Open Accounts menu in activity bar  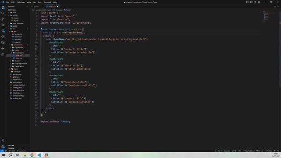click(x=3, y=141)
